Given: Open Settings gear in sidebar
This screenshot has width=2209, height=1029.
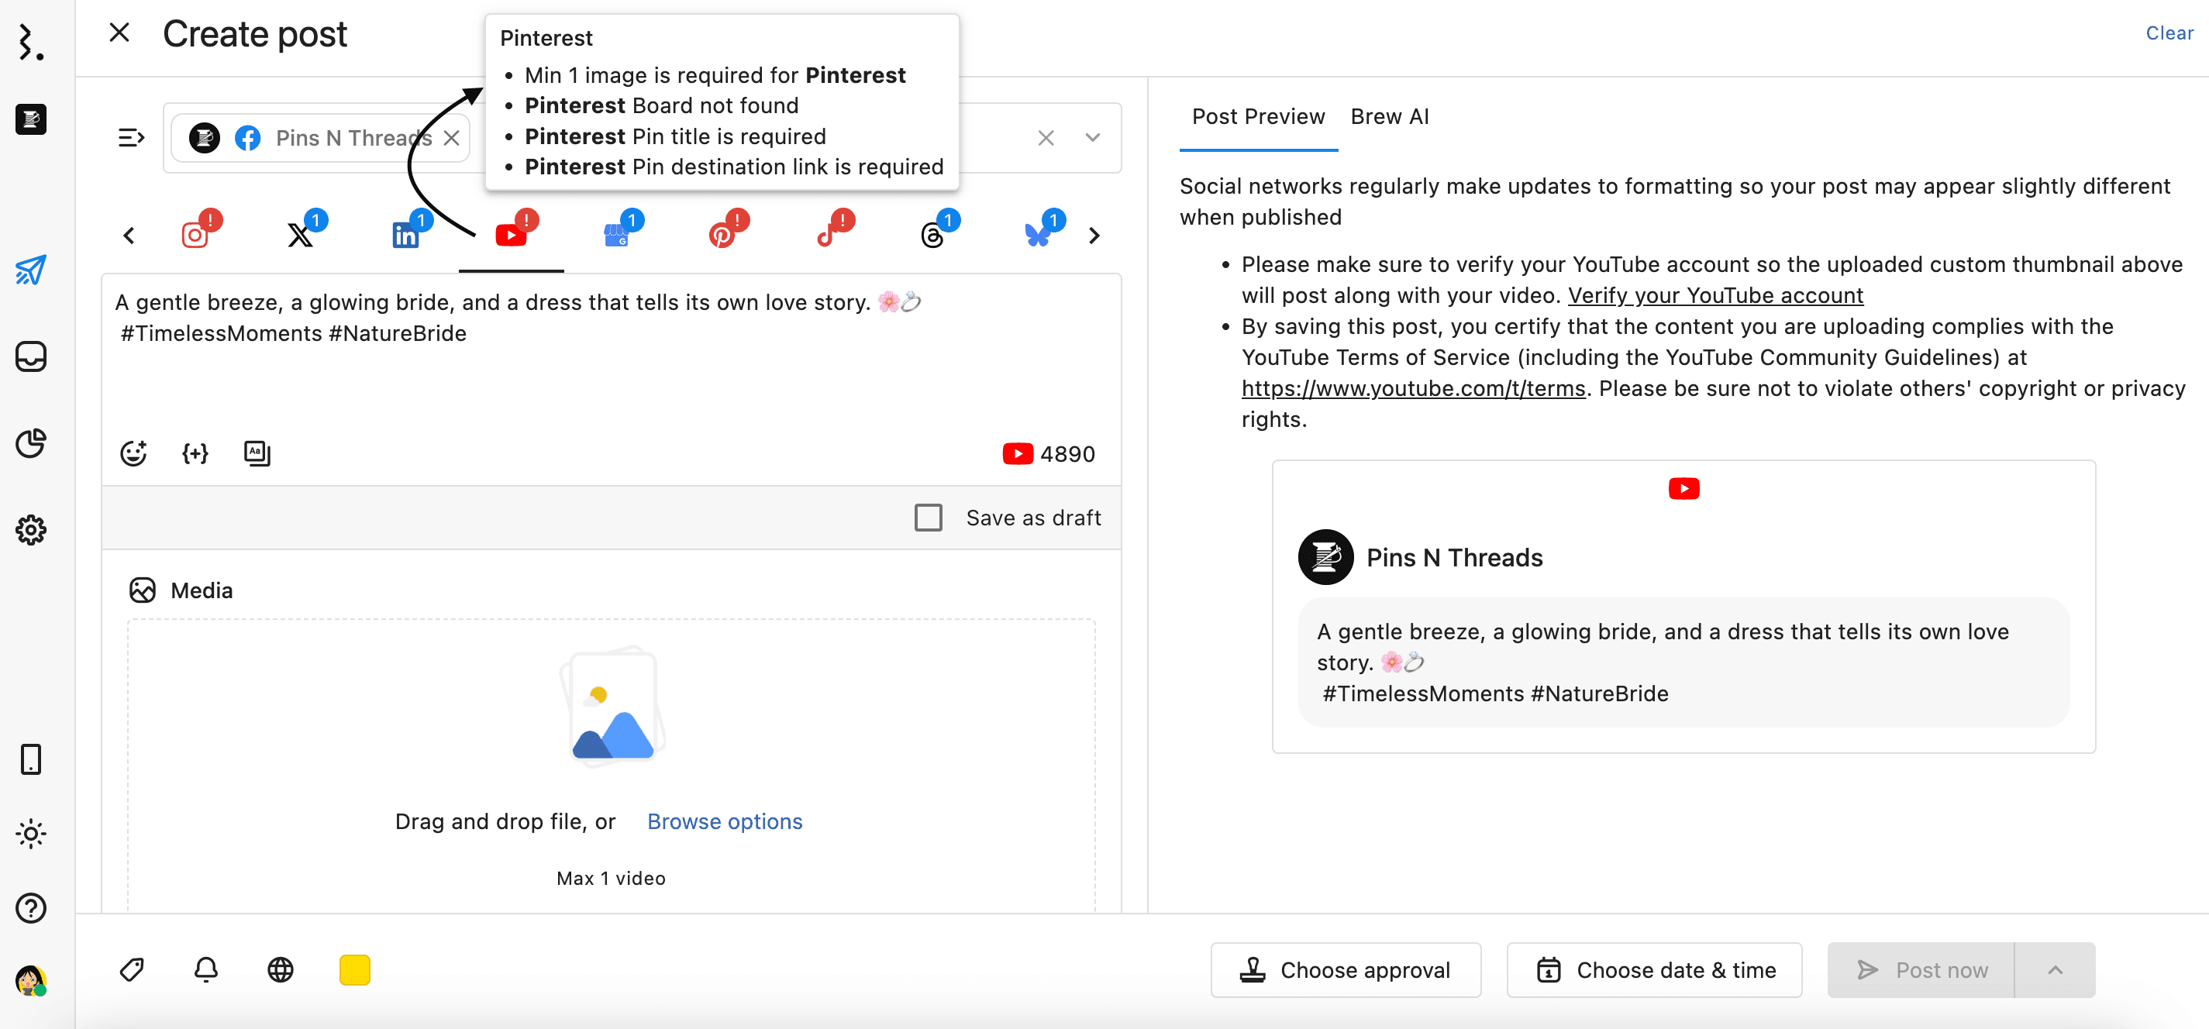Looking at the screenshot, I should click(31, 530).
